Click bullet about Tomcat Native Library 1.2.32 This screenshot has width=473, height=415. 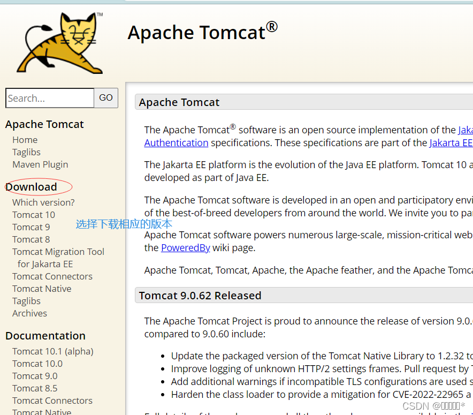(322, 356)
